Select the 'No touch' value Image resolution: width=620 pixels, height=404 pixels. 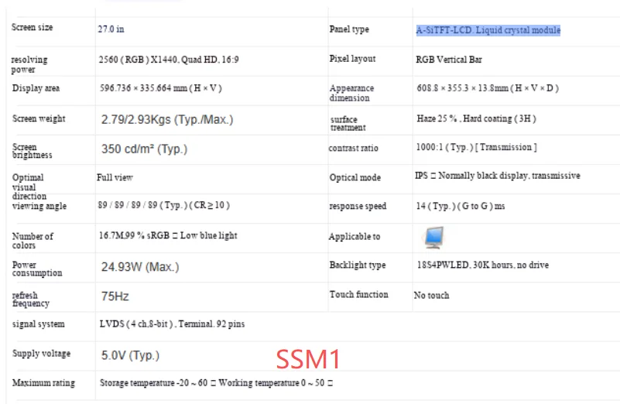(431, 296)
